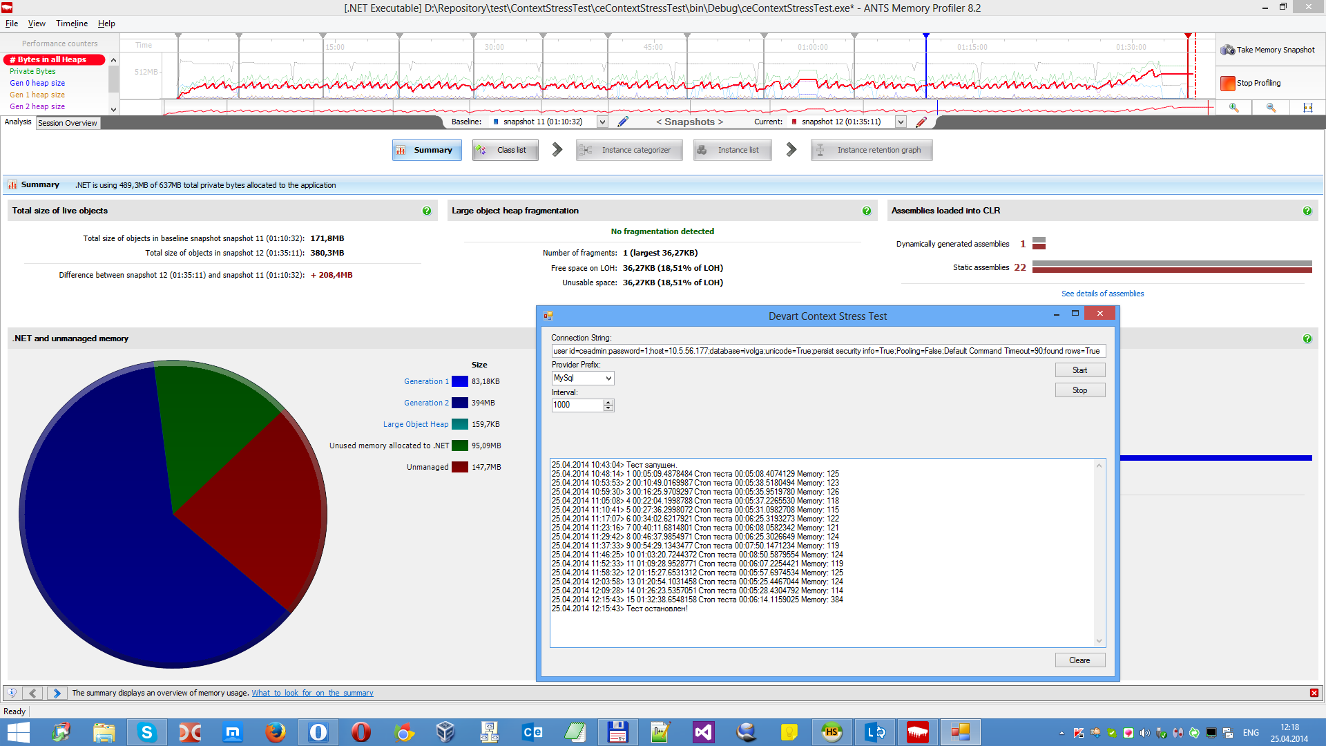Open File Explorer from the taskbar
Viewport: 1326px width, 746px height.
(104, 732)
